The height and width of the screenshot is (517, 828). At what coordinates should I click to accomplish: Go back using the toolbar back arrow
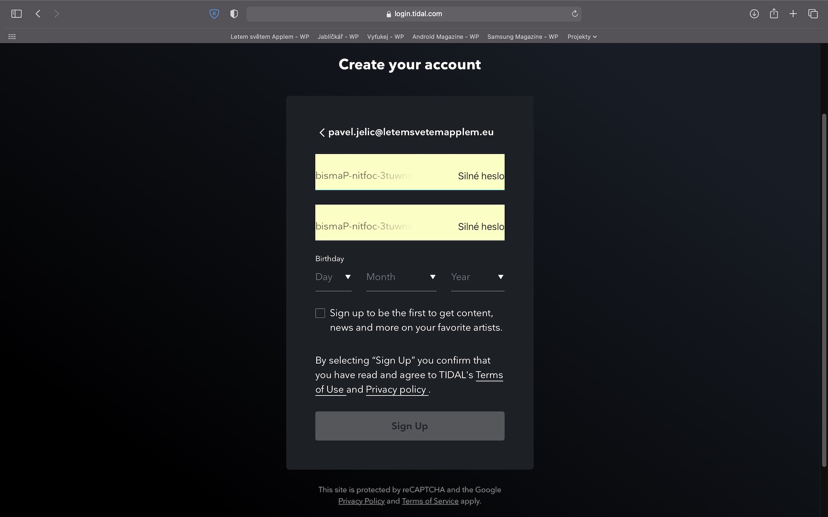click(38, 14)
